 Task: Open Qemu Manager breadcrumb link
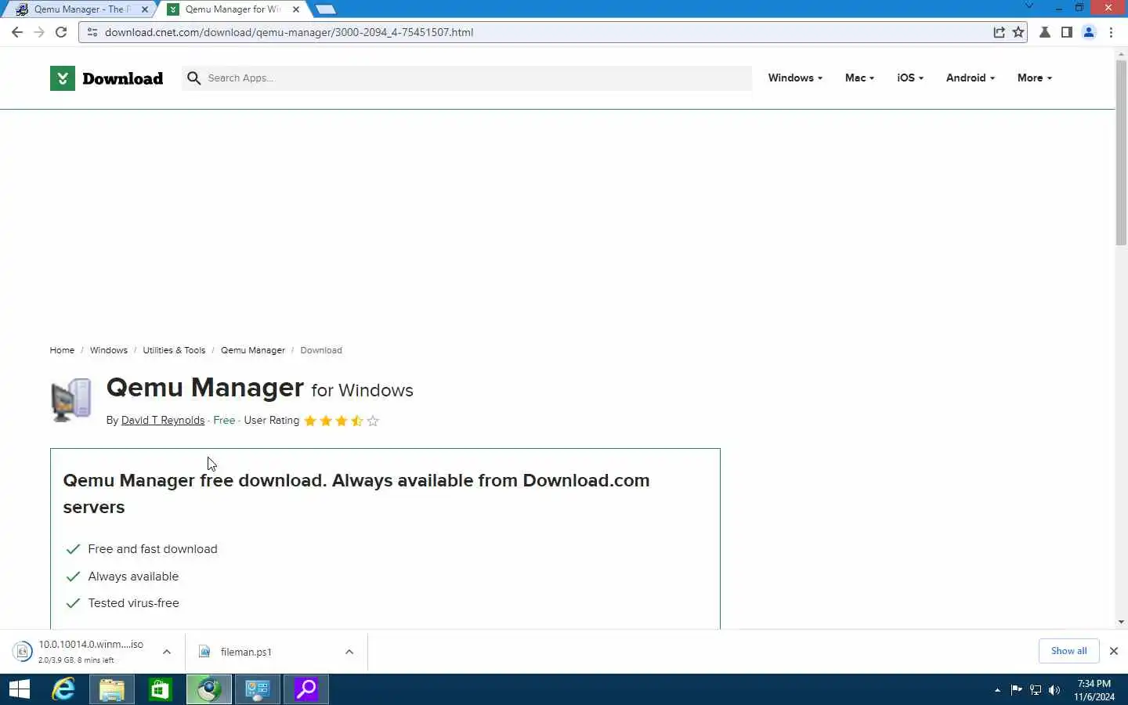coord(253,350)
